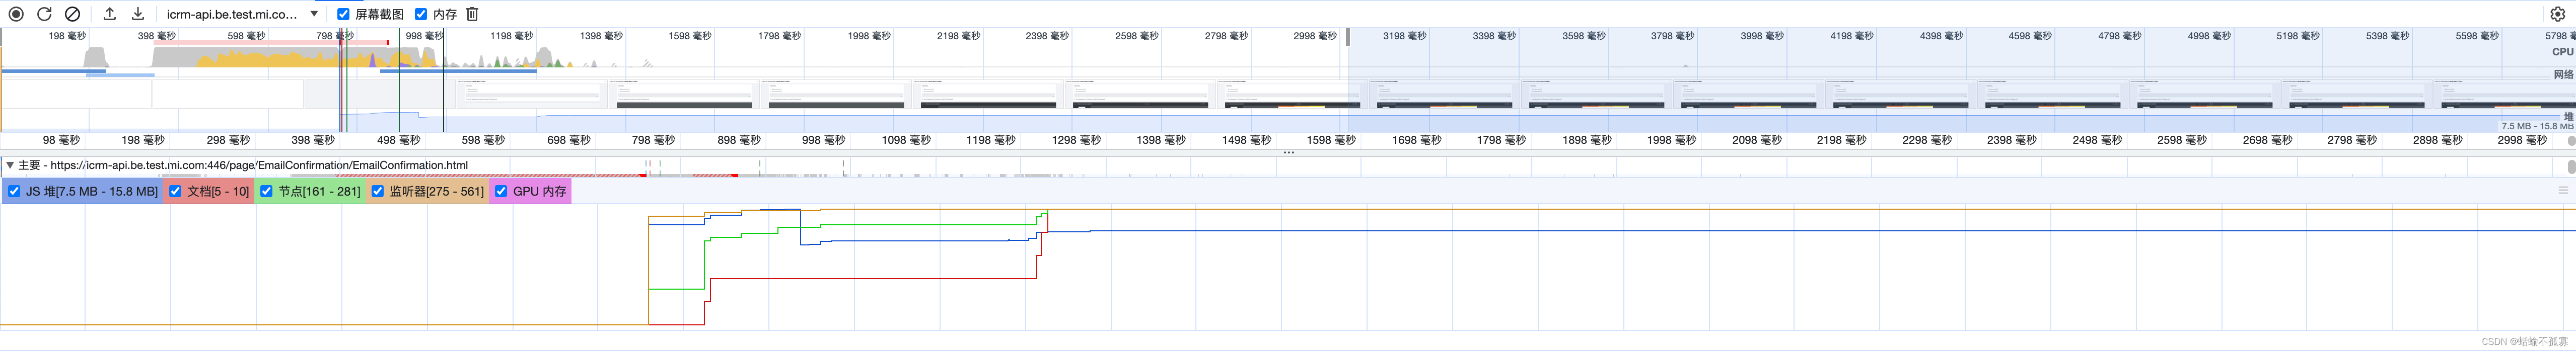Uncheck the 文档[5 - 10] counter

[175, 191]
